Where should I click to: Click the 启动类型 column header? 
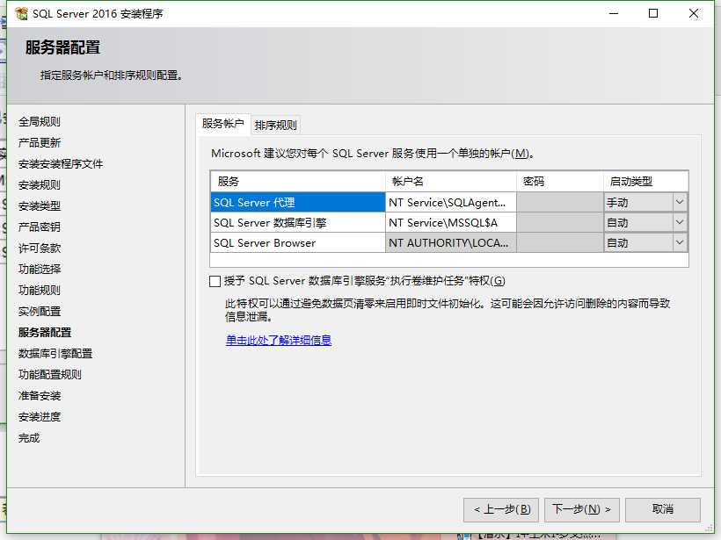click(x=645, y=182)
